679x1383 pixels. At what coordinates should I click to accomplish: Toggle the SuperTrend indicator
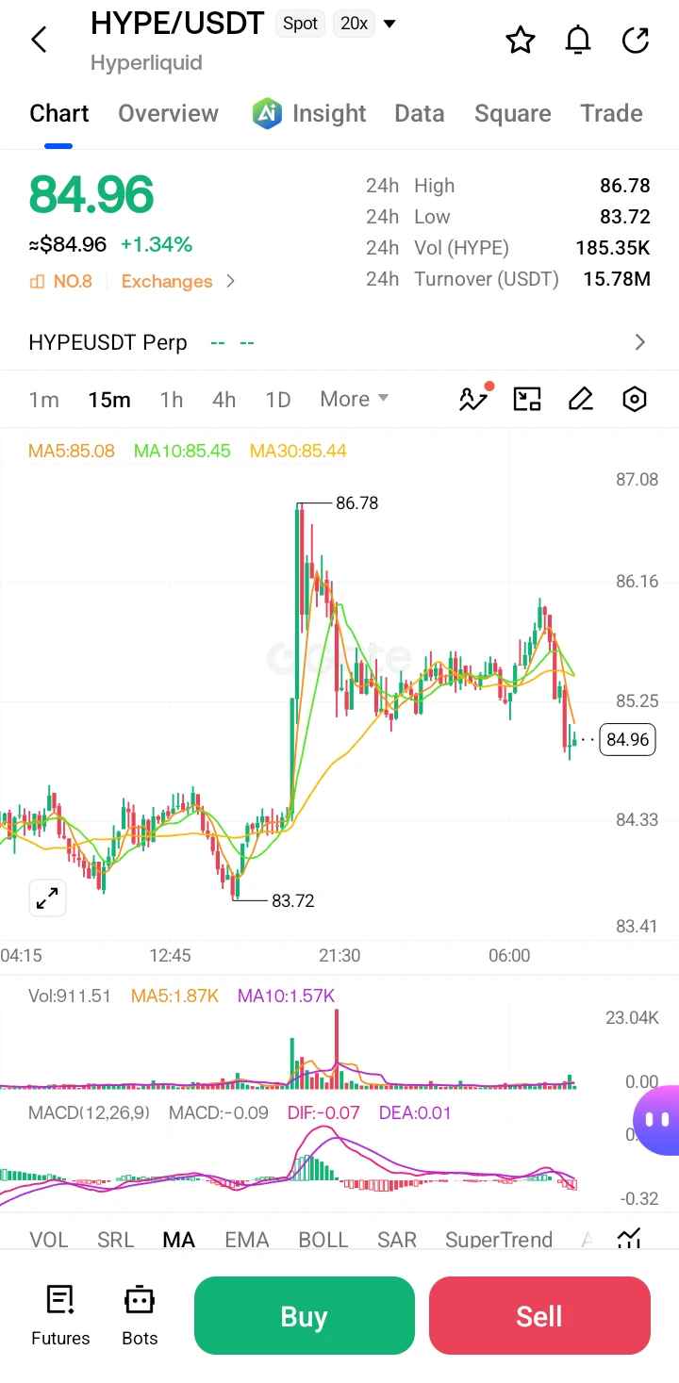coord(499,1240)
